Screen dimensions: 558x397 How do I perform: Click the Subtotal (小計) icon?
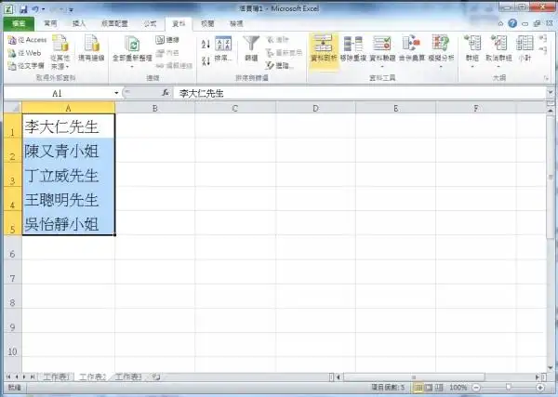(525, 46)
